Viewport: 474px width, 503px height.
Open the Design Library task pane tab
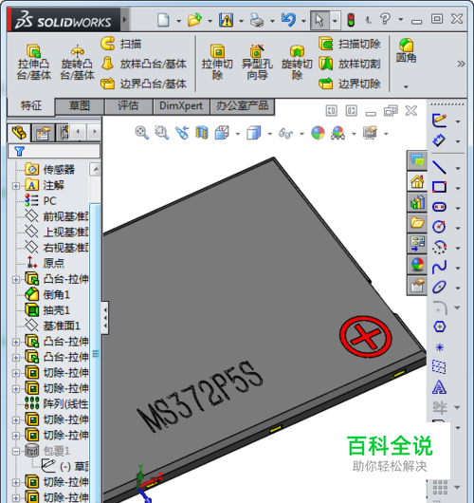point(417,202)
